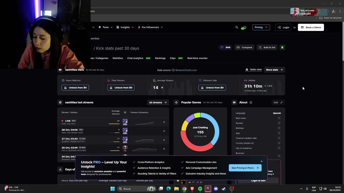This screenshot has width=344, height=193.
Task: Open the Windows Start button
Action: pos(113,189)
